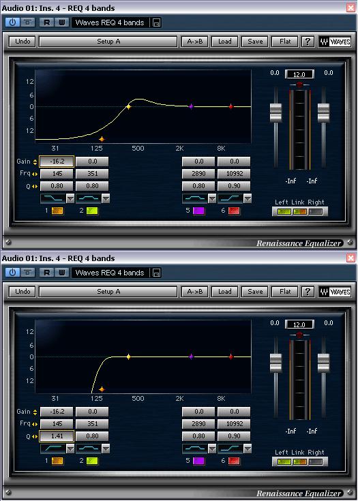The image size is (358, 501).
Task: Open 'Waves REQ 4 bands' preset field, upper window
Action: point(110,22)
